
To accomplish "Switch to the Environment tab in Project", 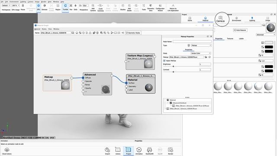I will 237,19.
